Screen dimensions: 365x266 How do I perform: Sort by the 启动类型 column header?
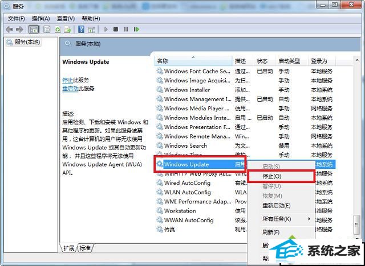[x=292, y=61]
